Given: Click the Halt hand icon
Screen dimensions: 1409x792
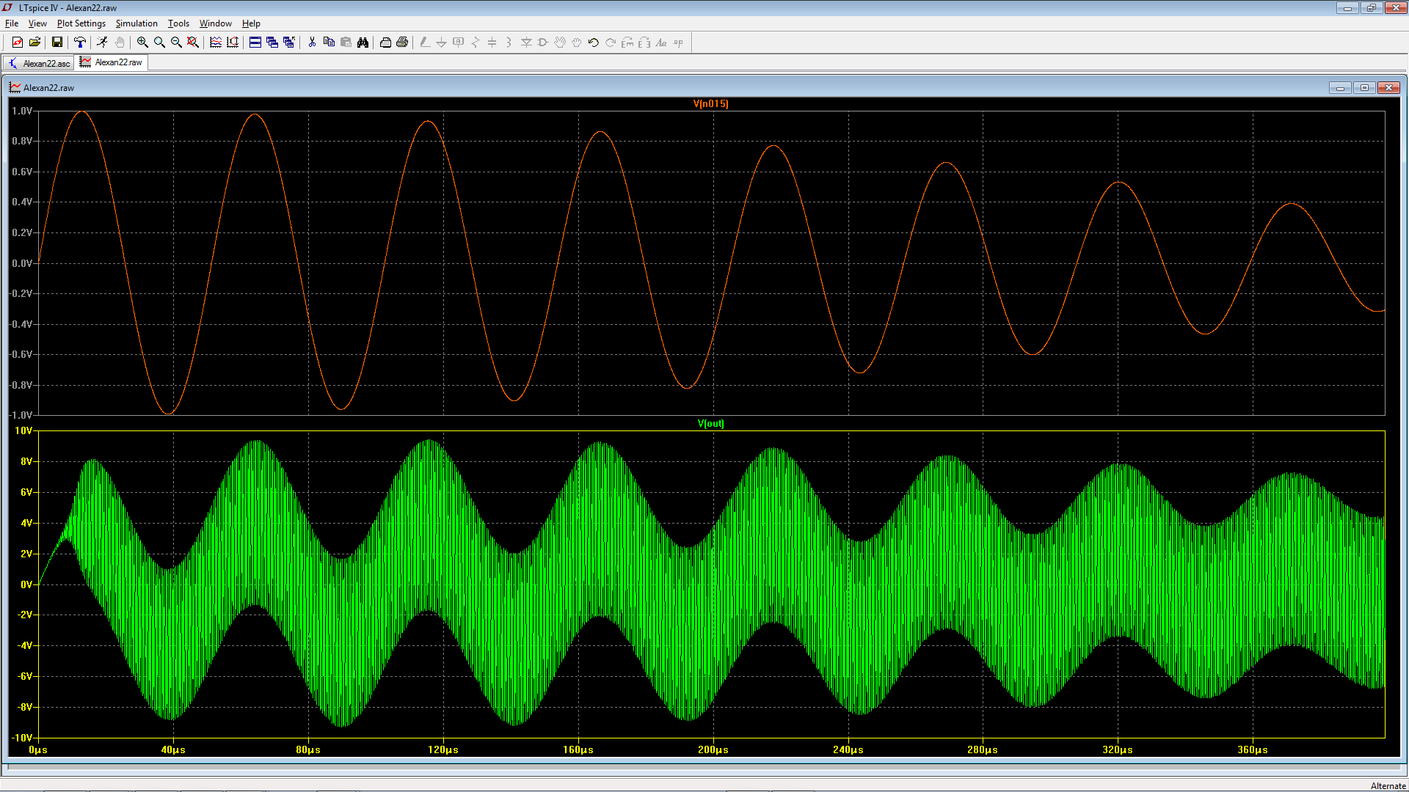Looking at the screenshot, I should [120, 43].
